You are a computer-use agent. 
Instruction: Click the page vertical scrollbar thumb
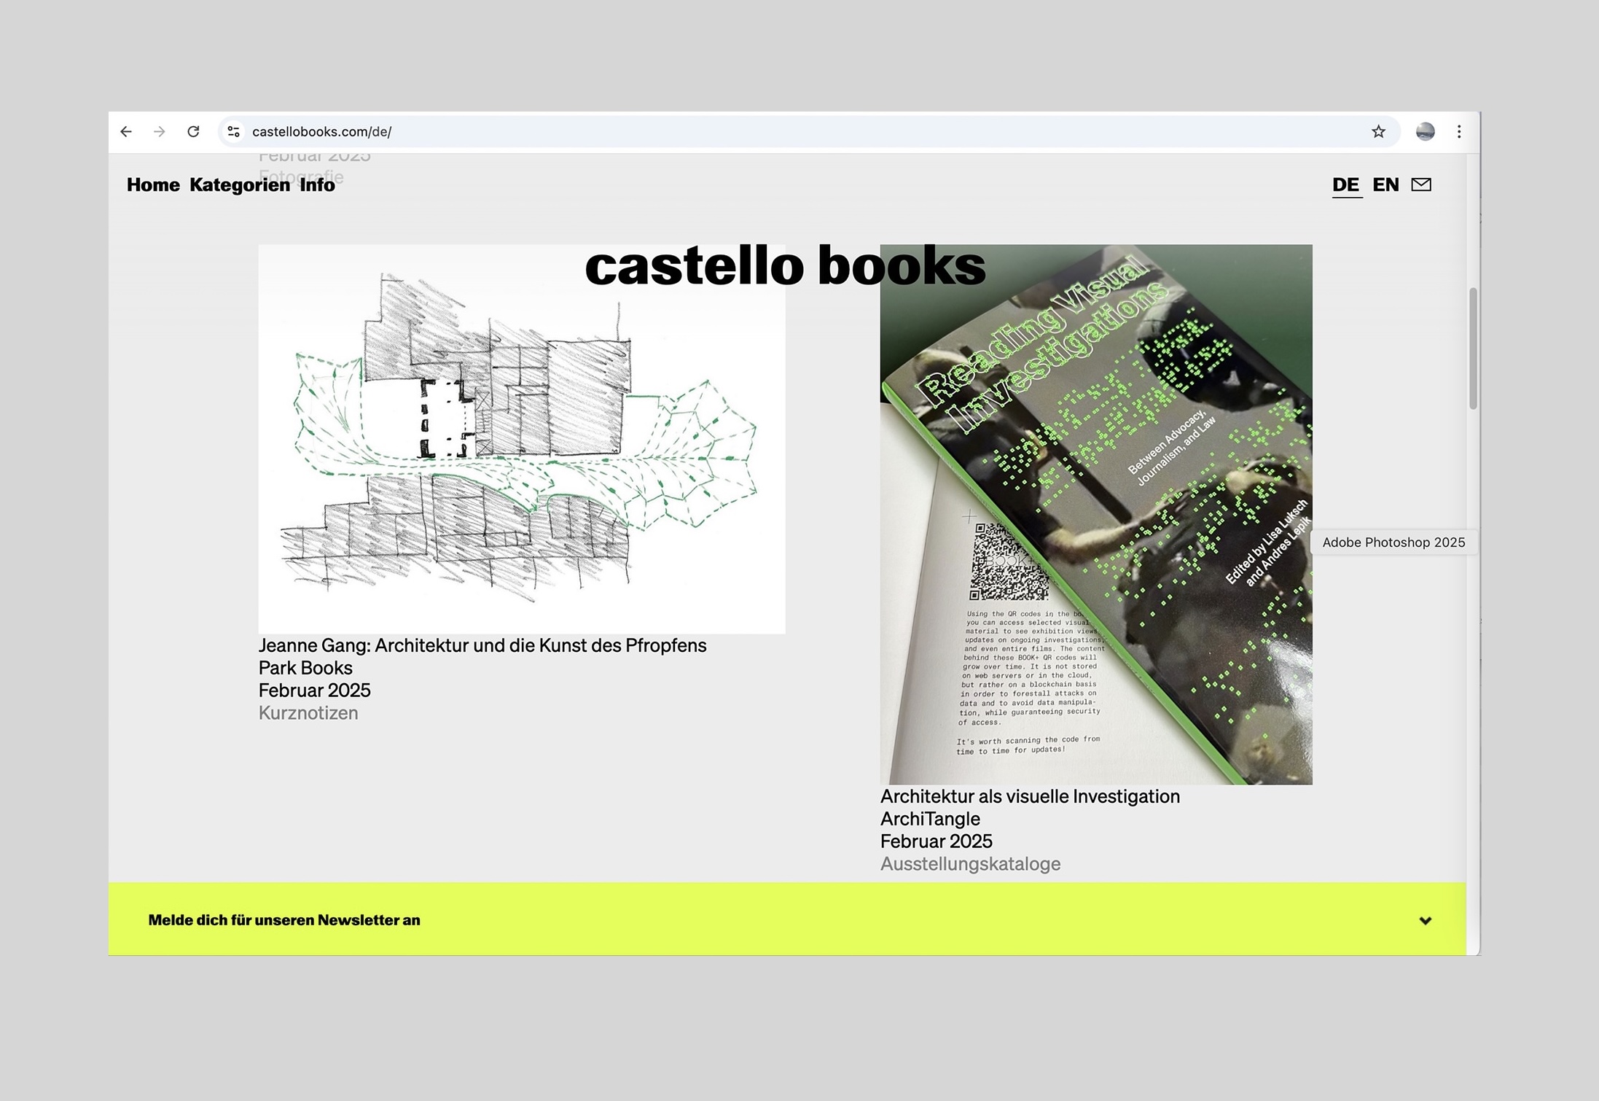pos(1473,349)
